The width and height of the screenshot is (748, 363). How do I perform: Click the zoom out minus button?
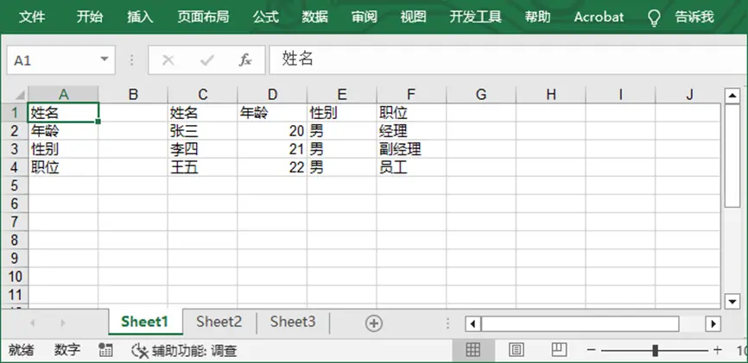pos(591,350)
